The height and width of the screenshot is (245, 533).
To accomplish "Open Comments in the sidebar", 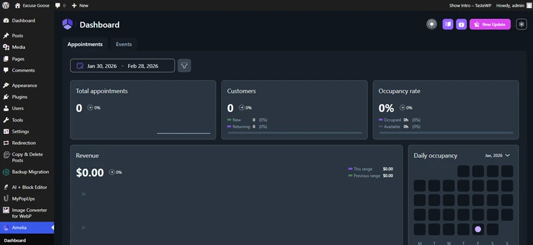I will click(27, 71).
